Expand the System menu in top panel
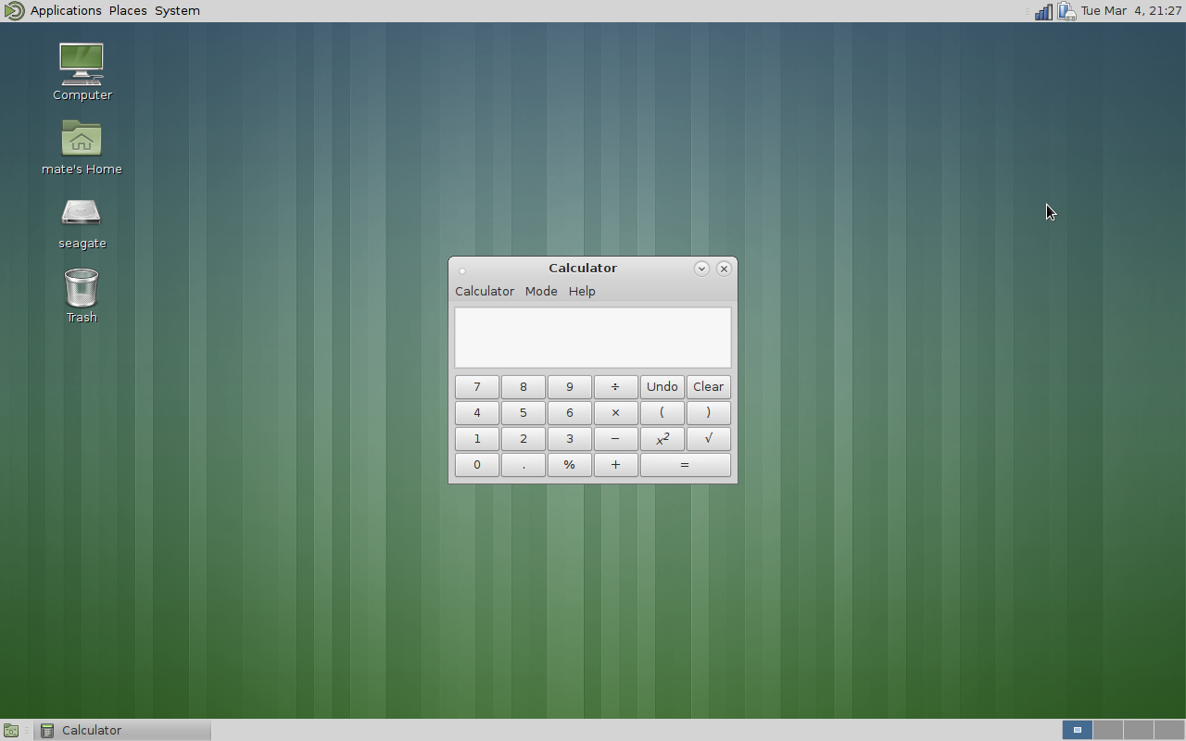The width and height of the screenshot is (1186, 741). point(177,11)
